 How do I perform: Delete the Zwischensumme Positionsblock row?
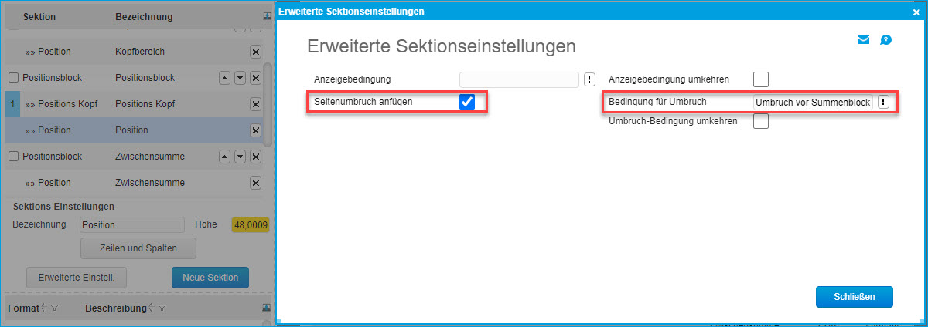pyautogui.click(x=255, y=157)
